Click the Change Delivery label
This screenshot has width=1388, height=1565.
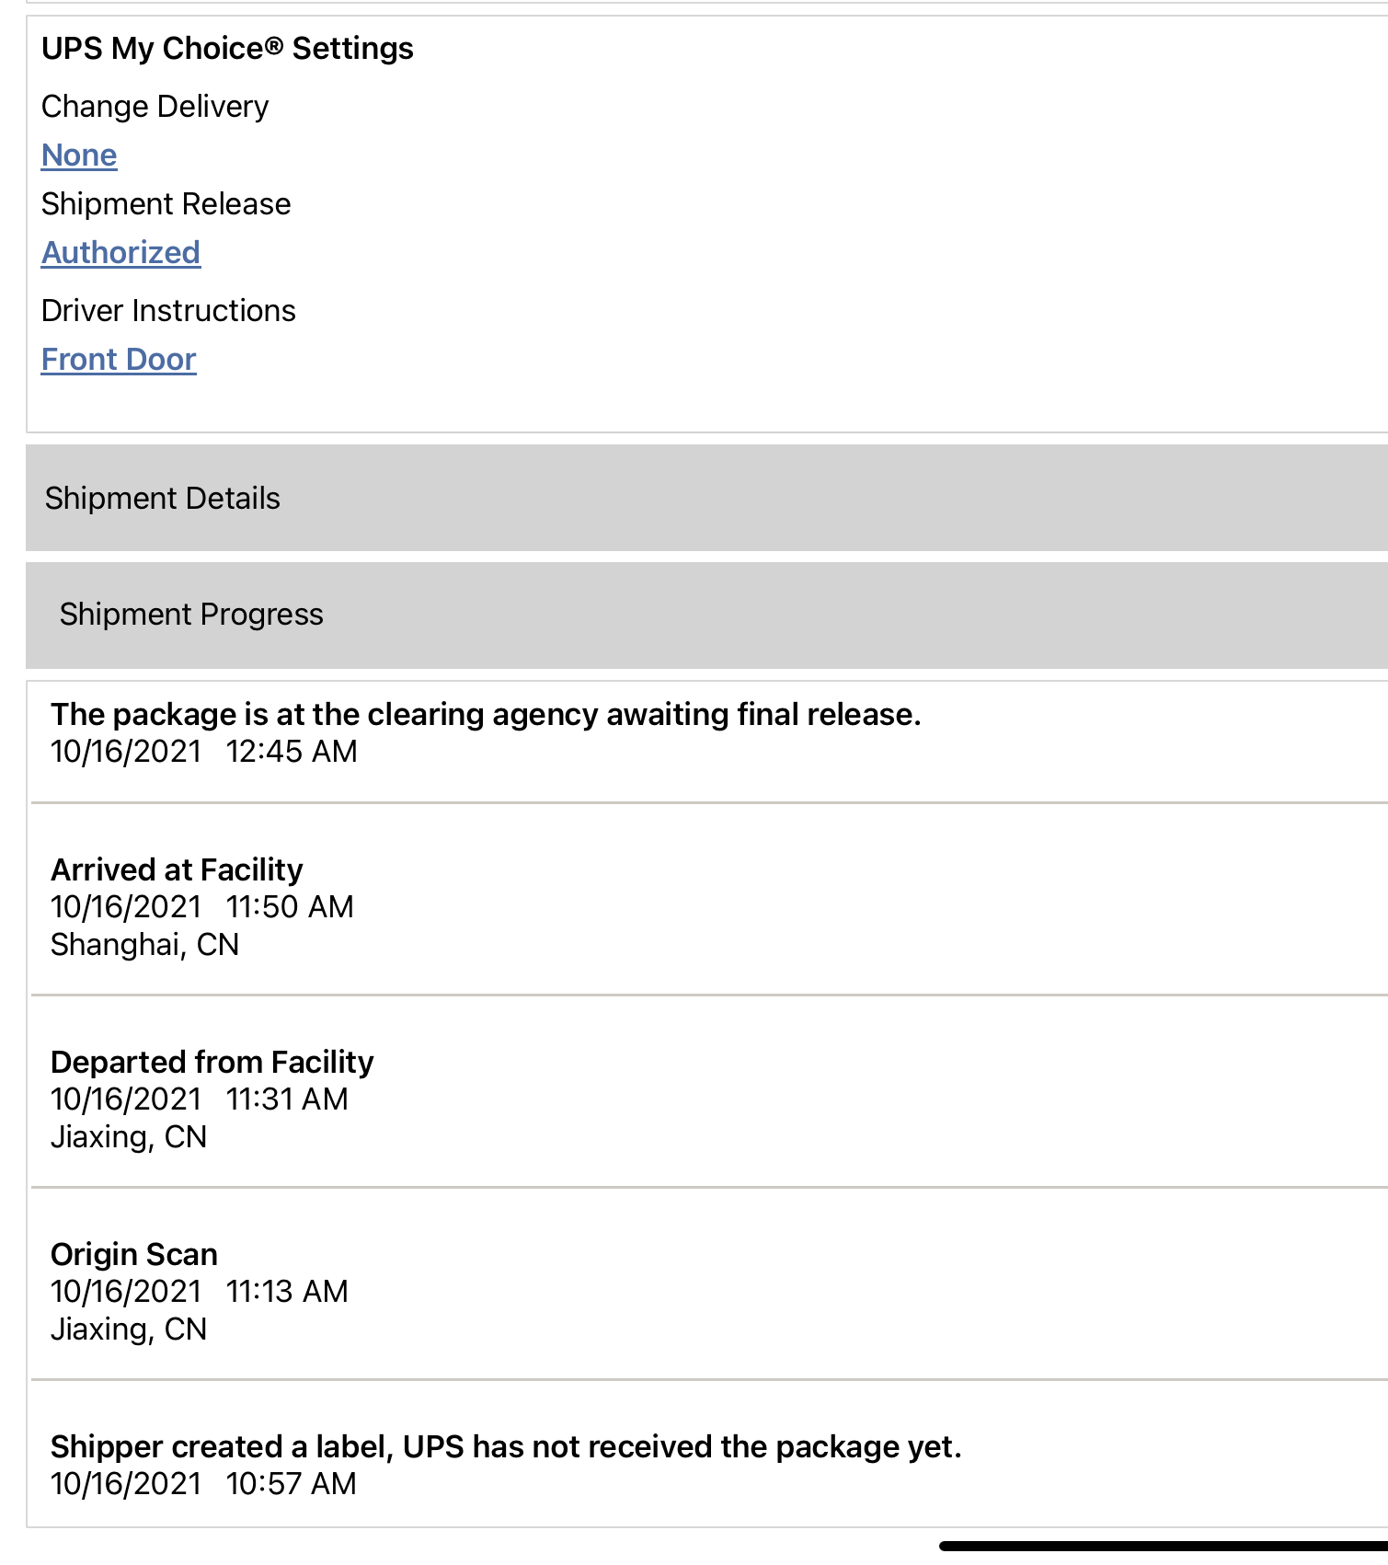[155, 107]
